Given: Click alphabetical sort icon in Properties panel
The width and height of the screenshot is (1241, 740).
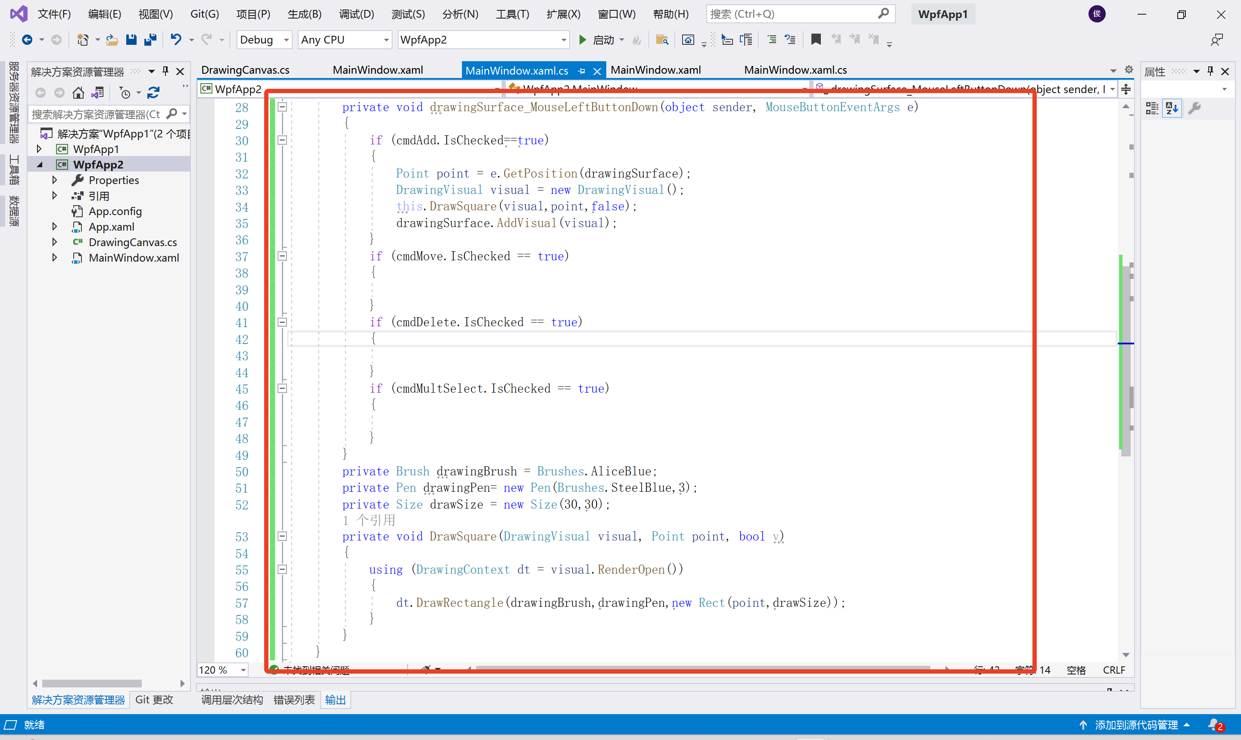Looking at the screenshot, I should pyautogui.click(x=1172, y=108).
